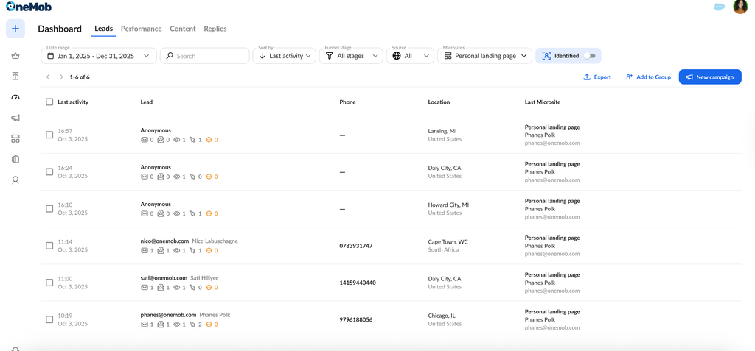This screenshot has height=351, width=755.
Task: Click the Export link
Action: (597, 77)
